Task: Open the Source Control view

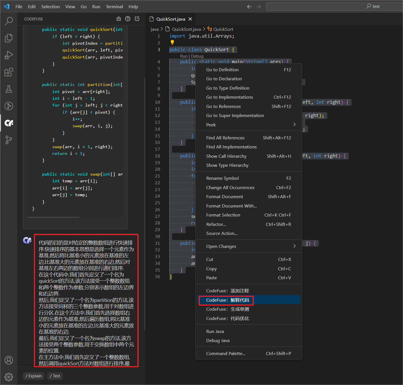Action: (9, 140)
